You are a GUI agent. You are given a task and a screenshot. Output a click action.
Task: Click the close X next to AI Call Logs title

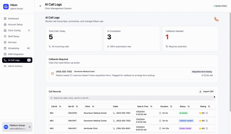pyautogui.click(x=40, y=6)
